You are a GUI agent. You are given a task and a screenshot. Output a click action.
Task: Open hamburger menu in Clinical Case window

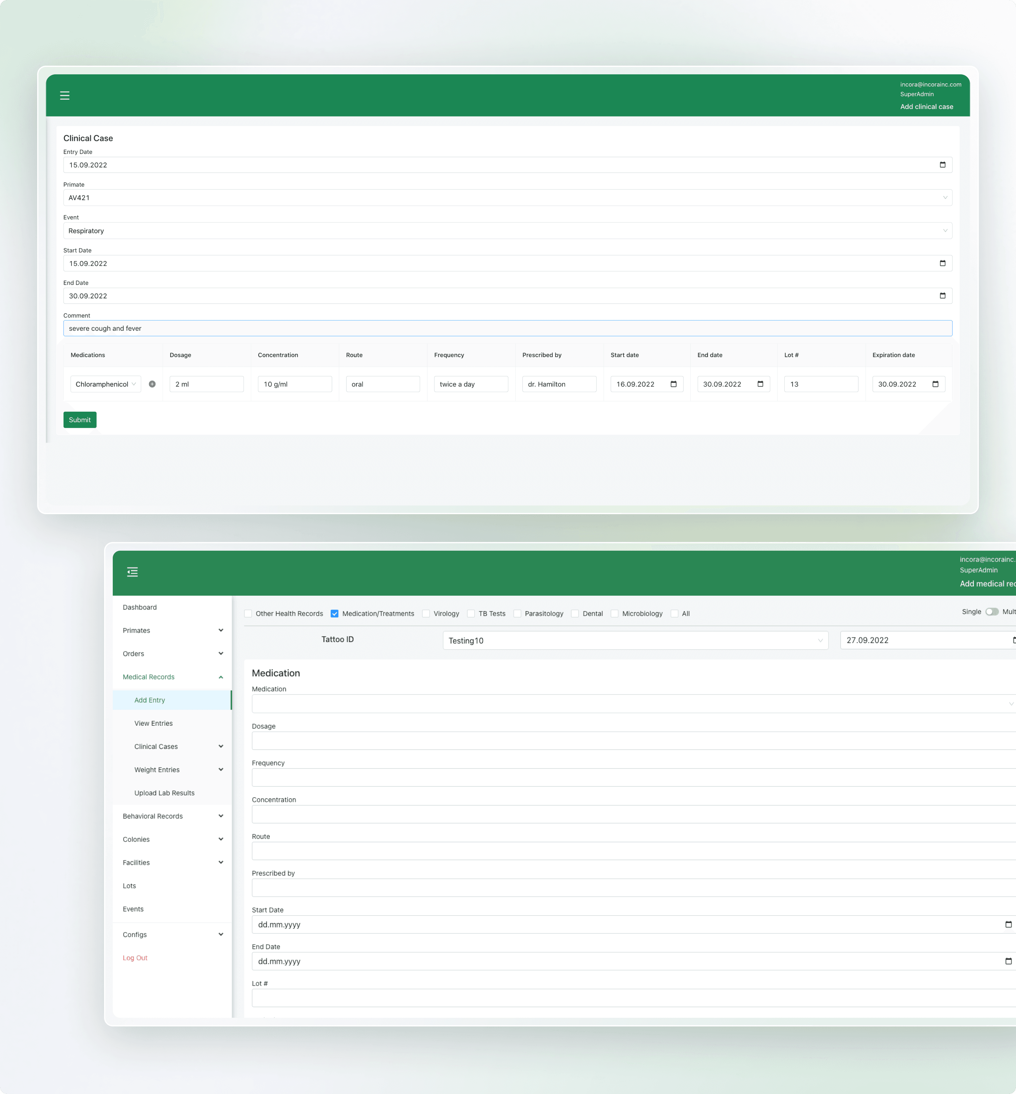[x=65, y=96]
